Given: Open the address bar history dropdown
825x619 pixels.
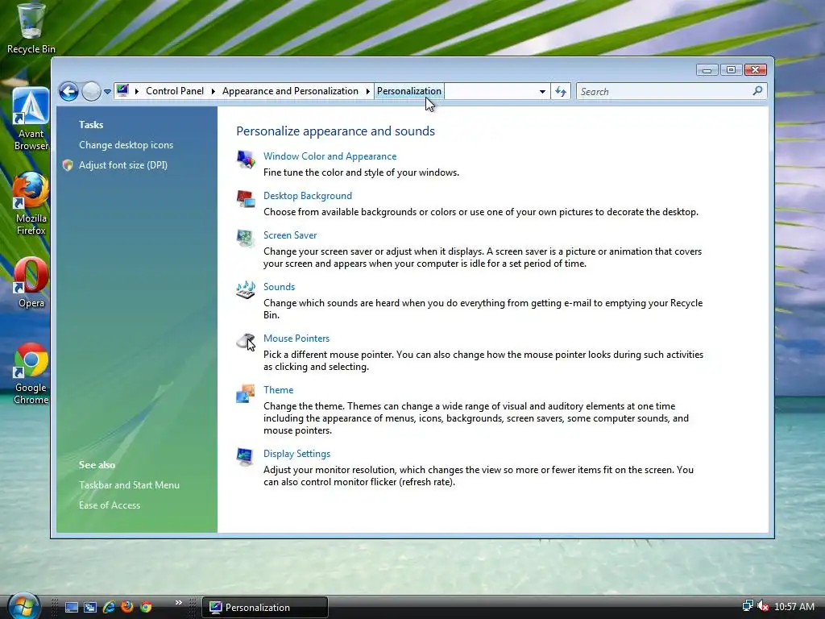Looking at the screenshot, I should (x=542, y=92).
